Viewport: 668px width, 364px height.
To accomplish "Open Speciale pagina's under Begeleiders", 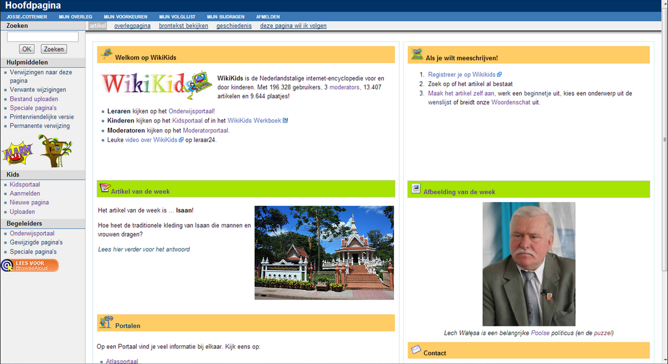I will pos(33,251).
